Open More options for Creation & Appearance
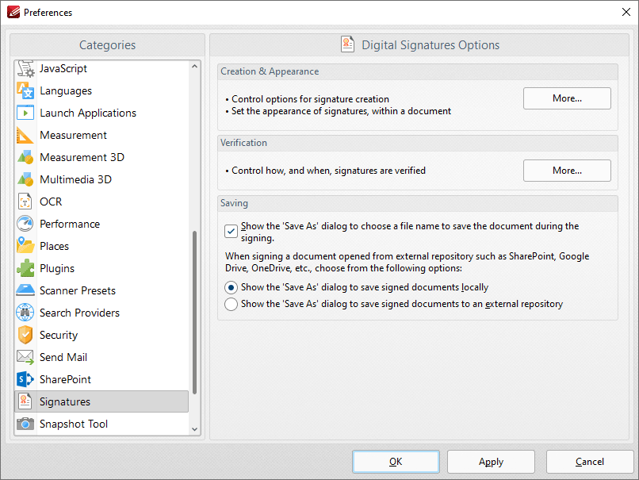 coord(567,98)
